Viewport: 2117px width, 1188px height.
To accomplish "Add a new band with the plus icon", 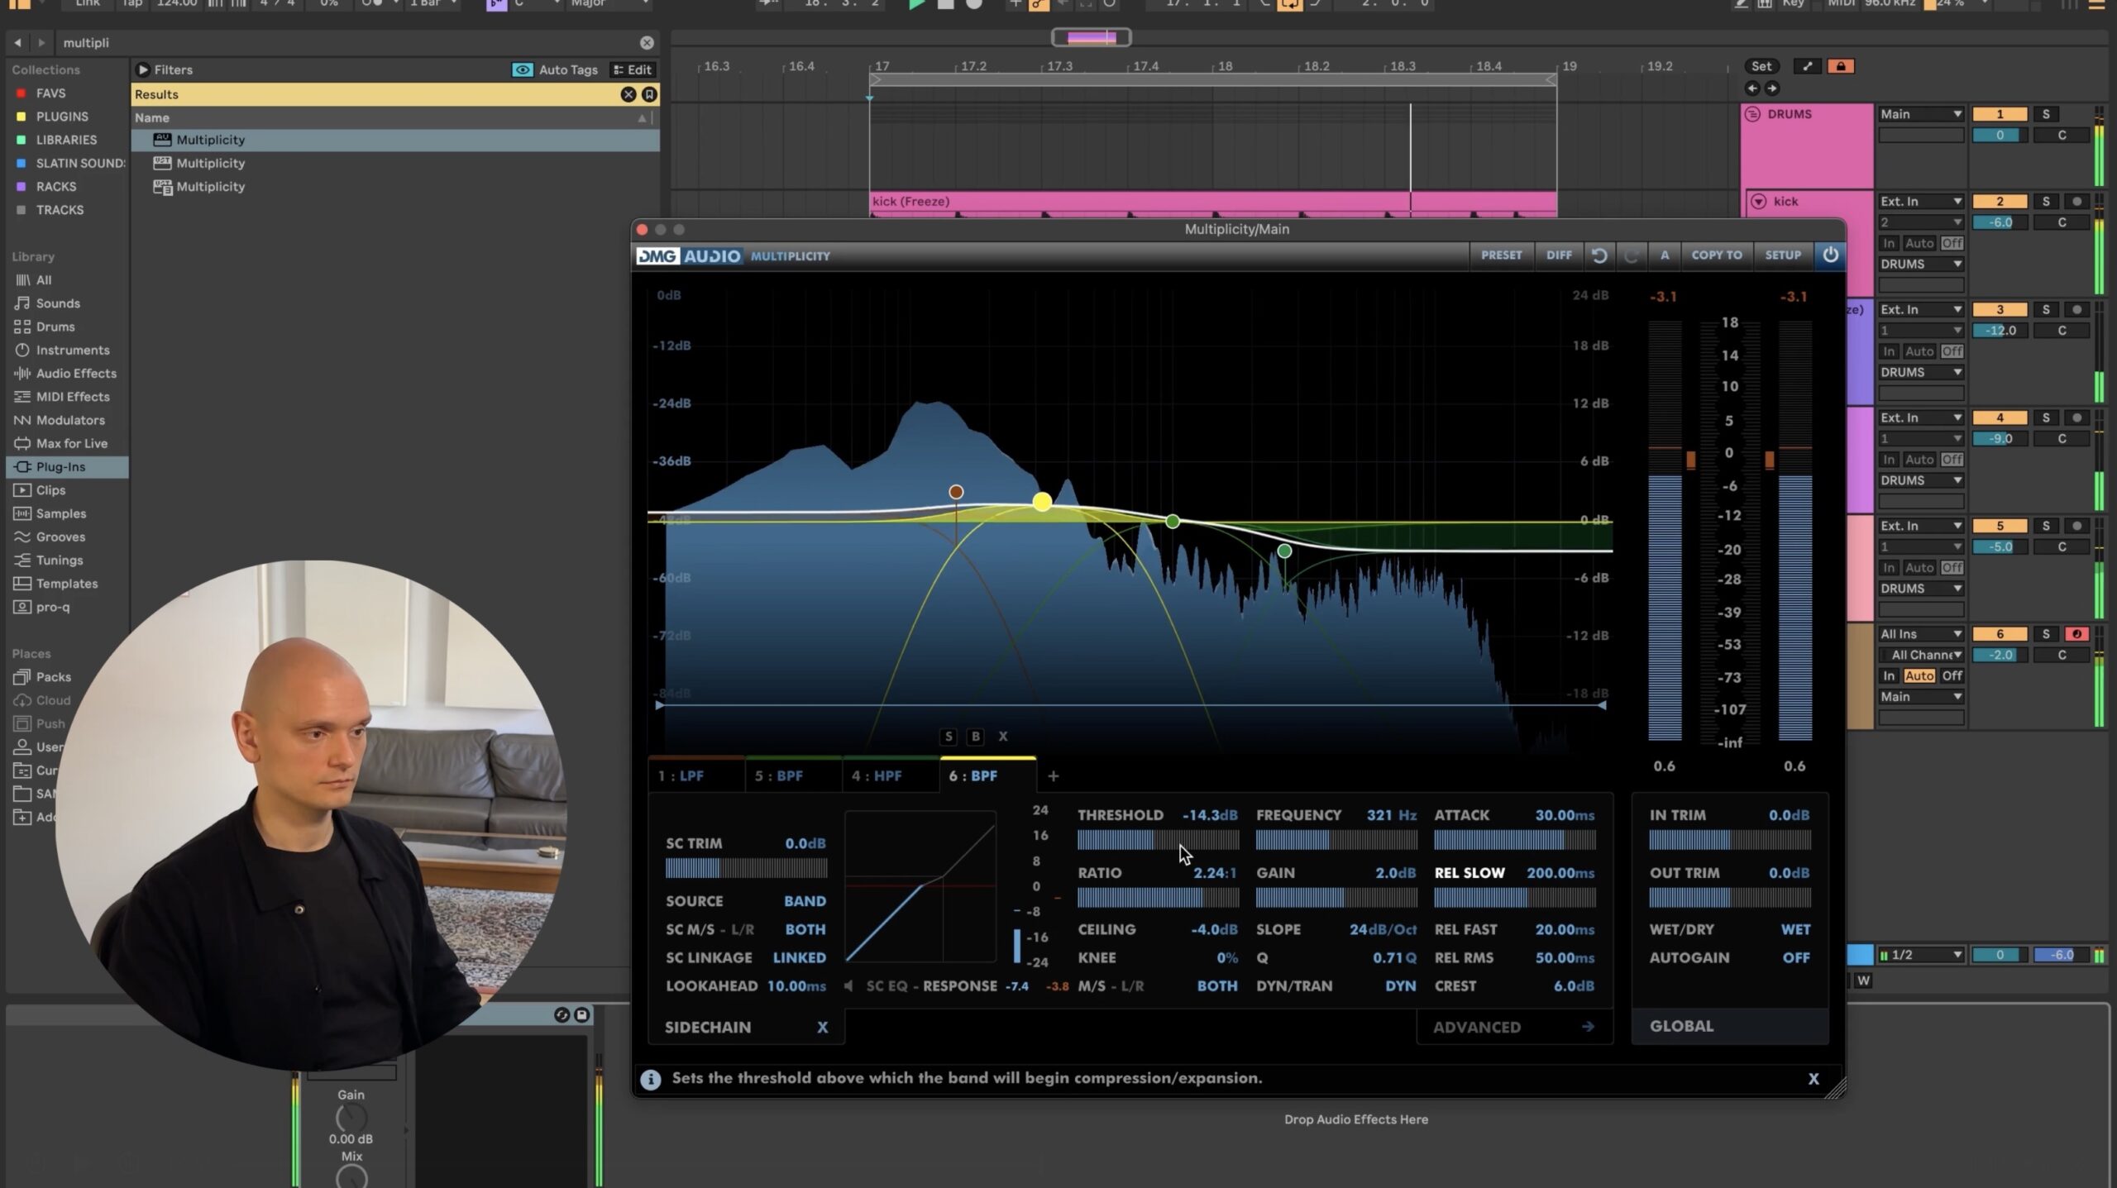I will click(x=1053, y=775).
